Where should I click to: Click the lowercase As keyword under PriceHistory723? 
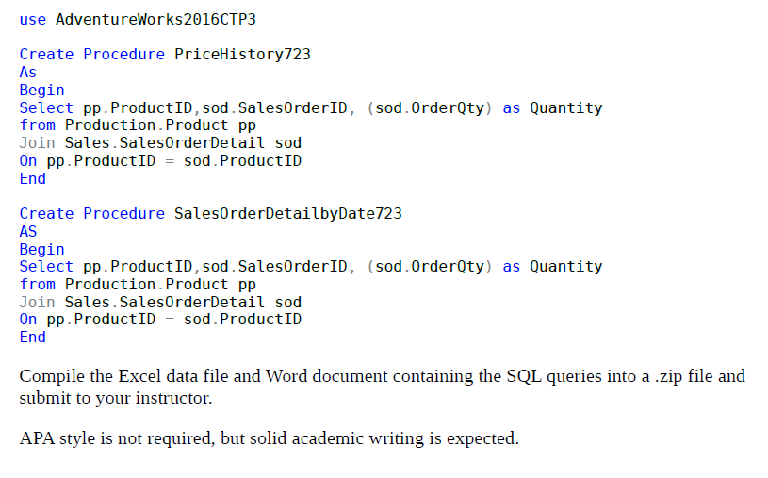tap(28, 72)
